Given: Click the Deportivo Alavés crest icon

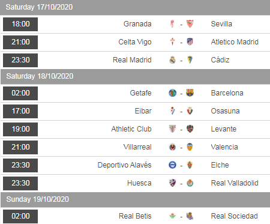Looking at the screenshot, I should coord(172,165).
